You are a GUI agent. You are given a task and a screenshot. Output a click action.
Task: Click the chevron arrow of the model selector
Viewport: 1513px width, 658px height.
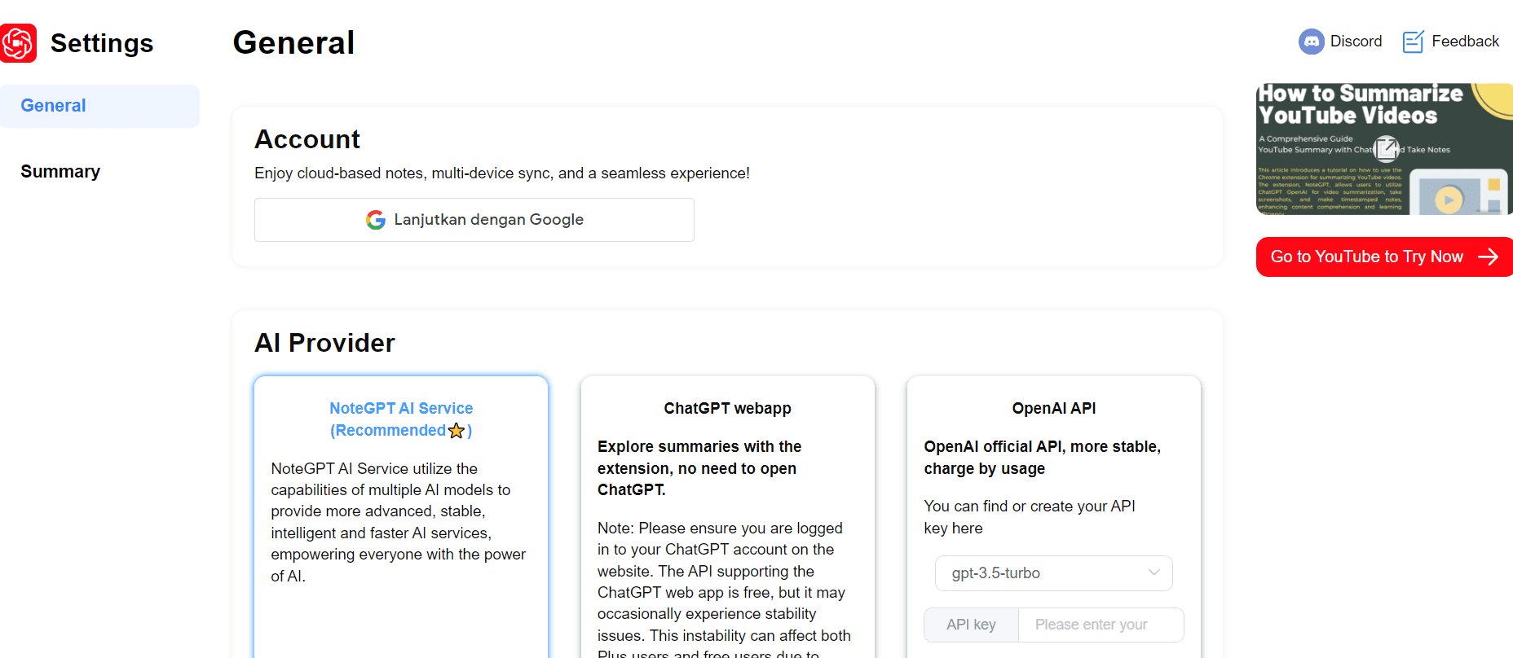[1153, 572]
